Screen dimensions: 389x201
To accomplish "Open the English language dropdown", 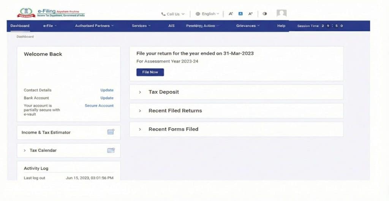I will pos(207,14).
